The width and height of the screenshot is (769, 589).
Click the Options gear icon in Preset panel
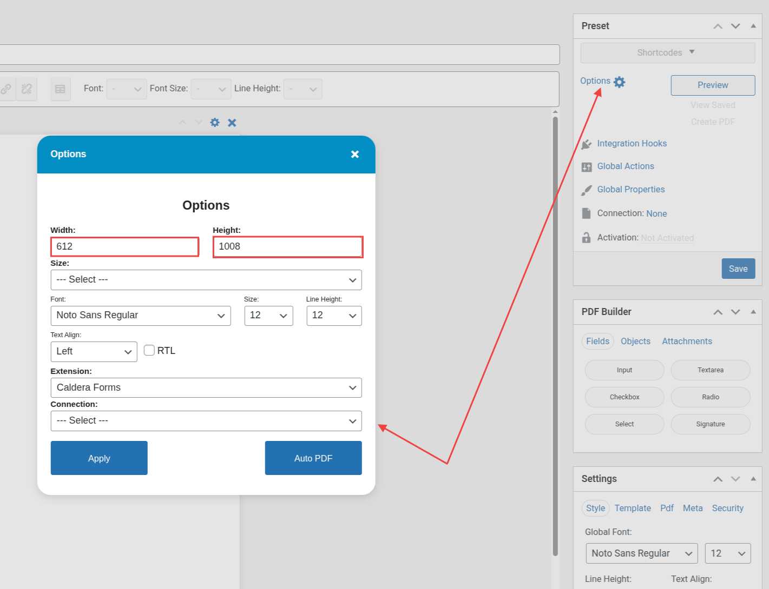coord(619,82)
